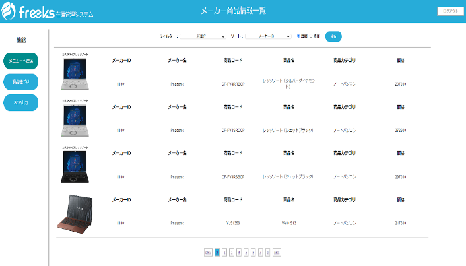Jump to pagination page 2

click(x=224, y=253)
